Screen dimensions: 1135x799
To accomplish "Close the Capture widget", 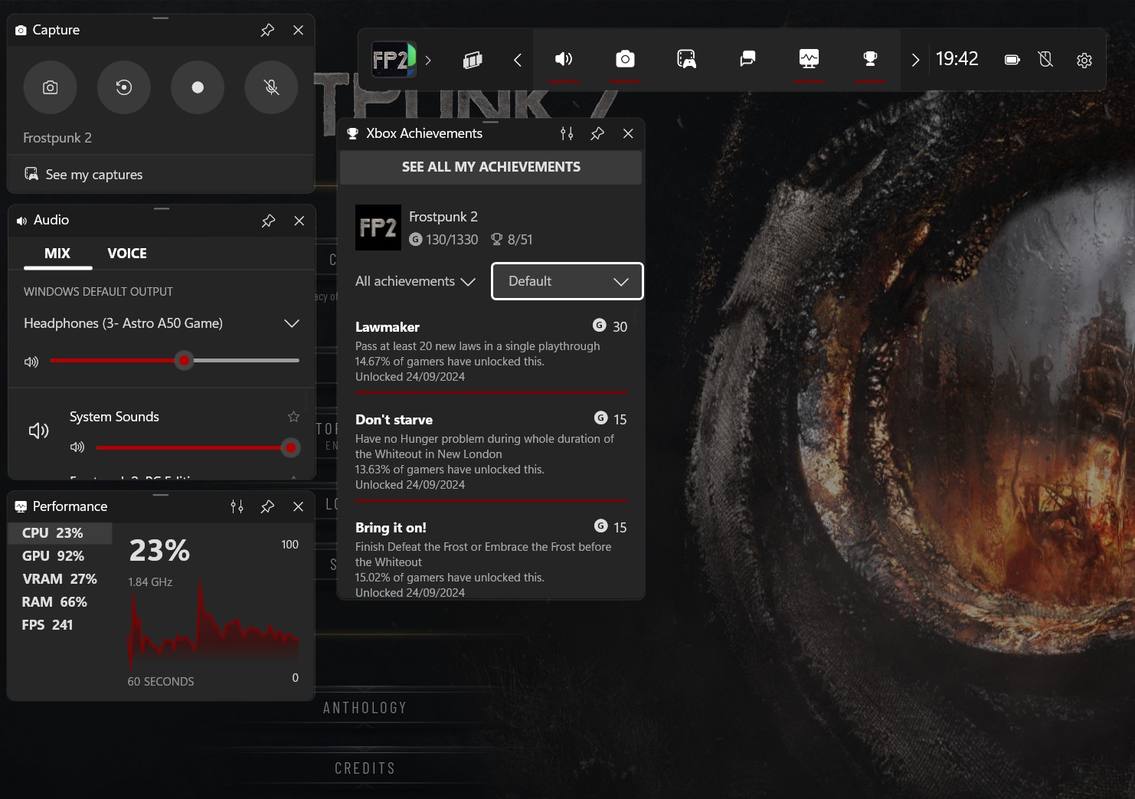I will pos(299,30).
